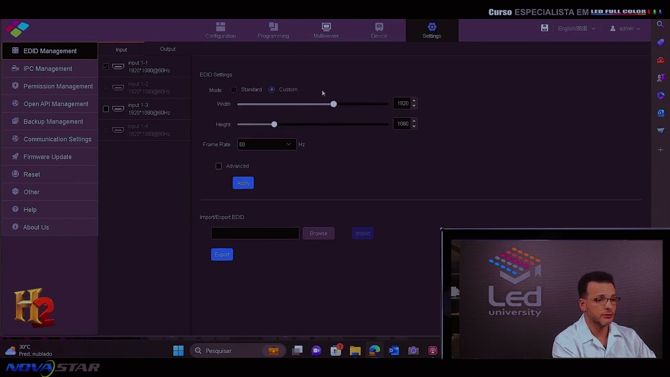The width and height of the screenshot is (670, 377).
Task: Increase Height with the up stepper arrow
Action: (x=414, y=121)
